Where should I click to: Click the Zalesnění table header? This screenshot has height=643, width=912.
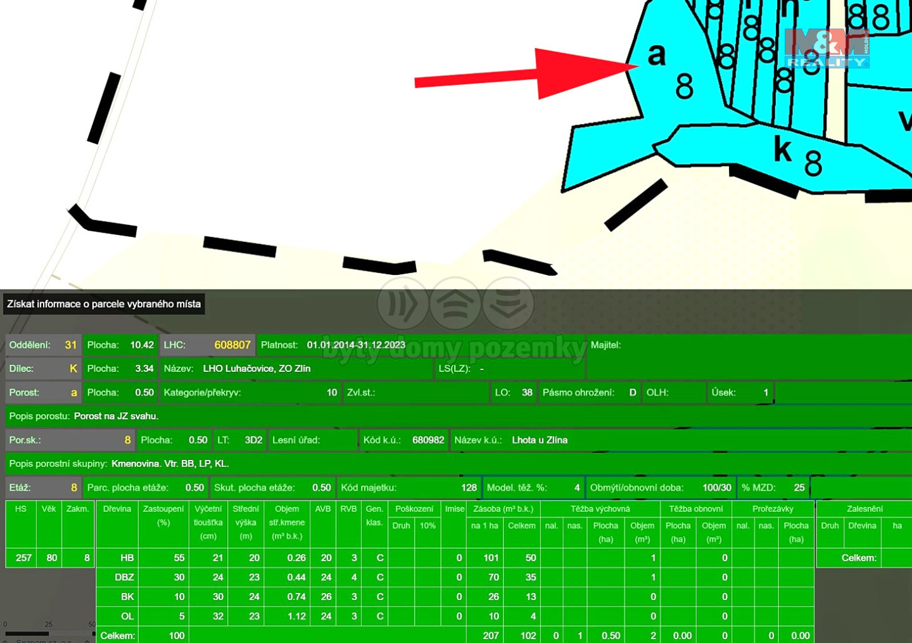(864, 509)
